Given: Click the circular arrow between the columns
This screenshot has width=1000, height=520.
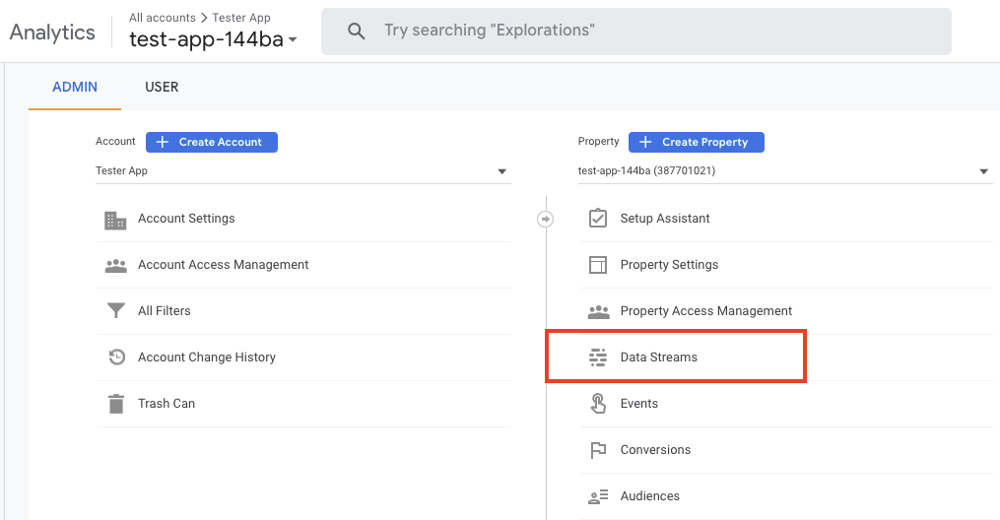Looking at the screenshot, I should [x=545, y=220].
